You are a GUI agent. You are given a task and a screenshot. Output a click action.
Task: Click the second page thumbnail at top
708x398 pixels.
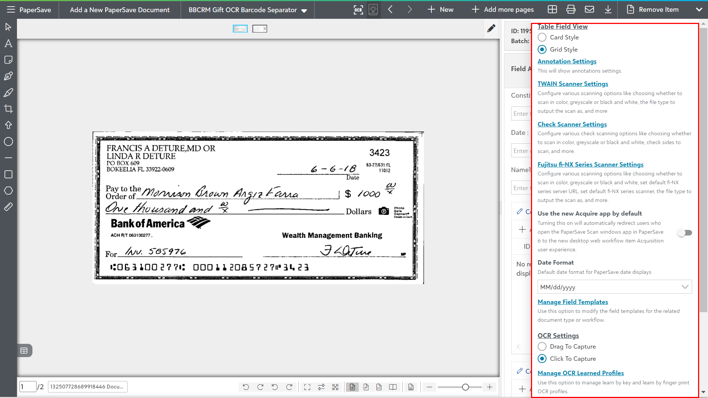pyautogui.click(x=260, y=29)
